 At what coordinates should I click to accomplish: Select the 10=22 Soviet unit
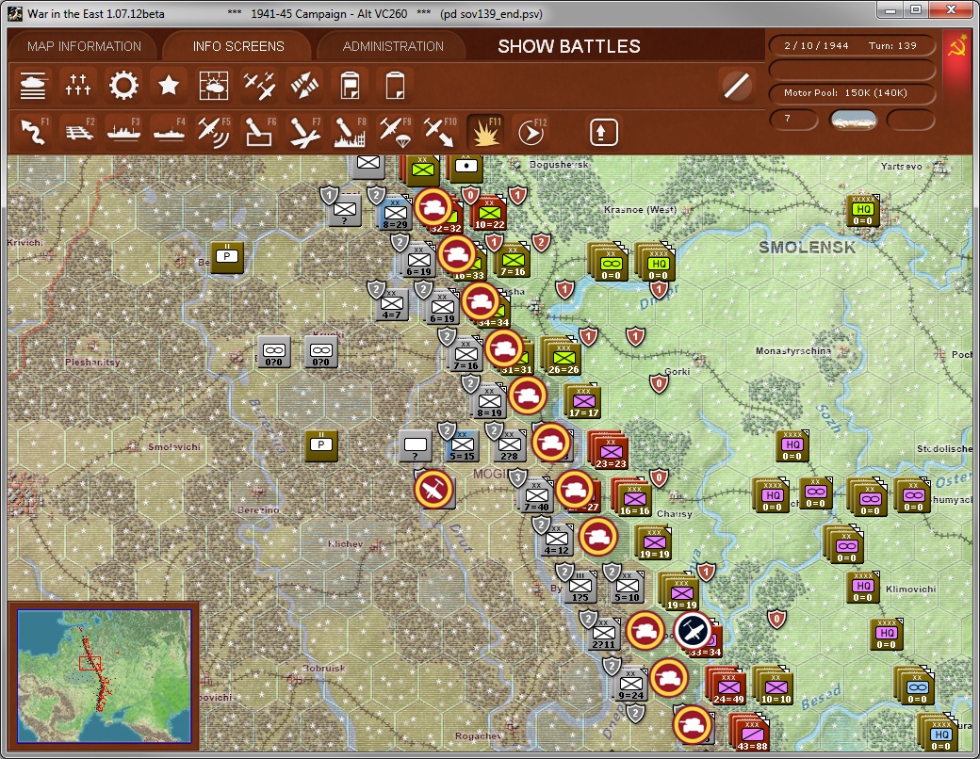pos(489,215)
